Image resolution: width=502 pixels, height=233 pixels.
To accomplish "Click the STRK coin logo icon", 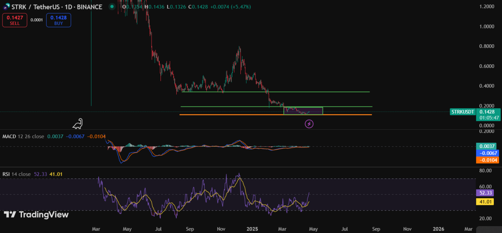I will 7,7.
